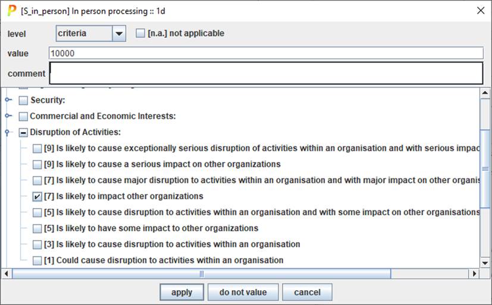Click the horizontal scrollbar left arrow

click(7, 273)
